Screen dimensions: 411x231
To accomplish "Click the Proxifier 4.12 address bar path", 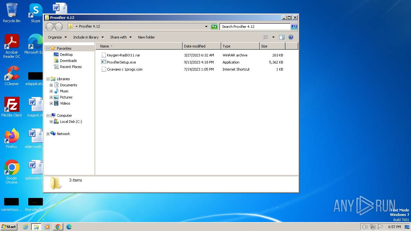I will tap(89, 26).
